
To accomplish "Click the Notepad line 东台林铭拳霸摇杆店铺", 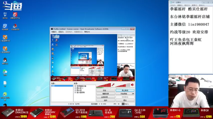I will 190,17.
